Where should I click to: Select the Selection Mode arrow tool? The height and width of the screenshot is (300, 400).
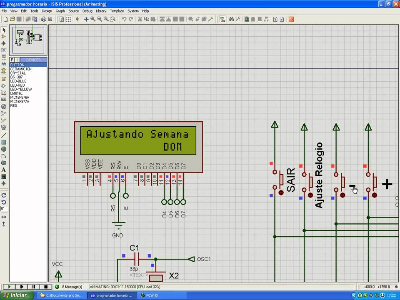coord(4,30)
